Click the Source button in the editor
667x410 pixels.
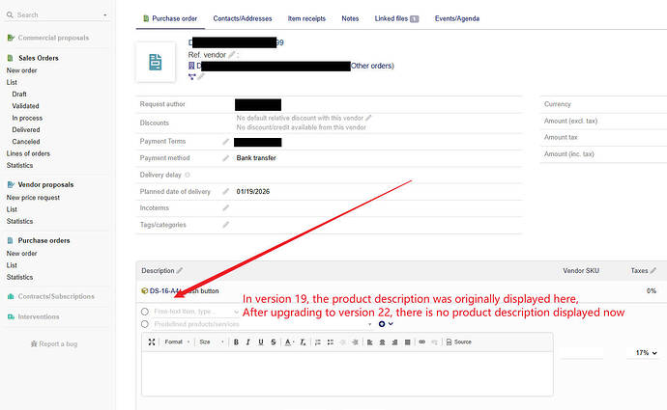click(x=458, y=342)
